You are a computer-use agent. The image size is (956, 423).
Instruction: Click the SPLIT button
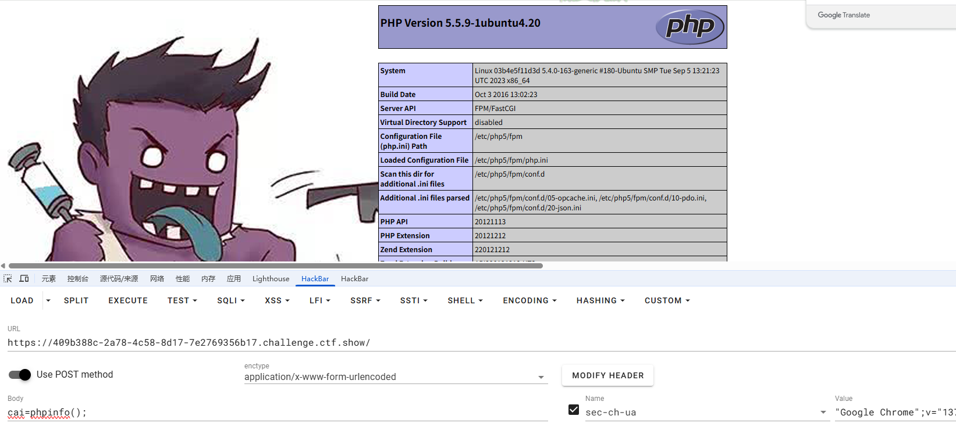click(76, 300)
